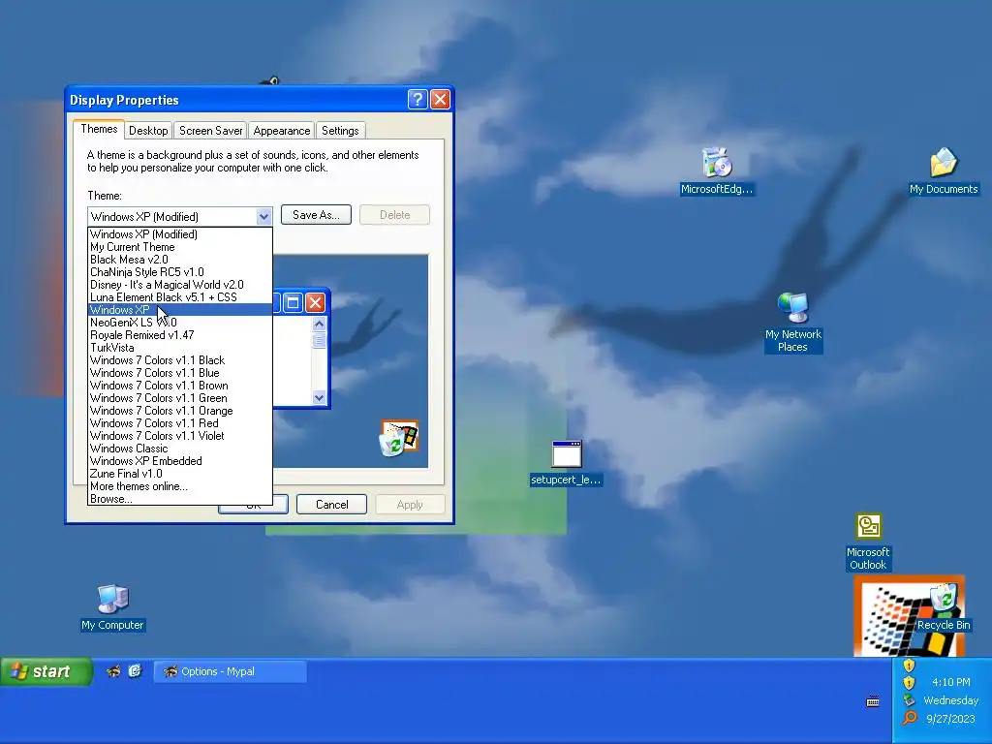The height and width of the screenshot is (744, 992).
Task: Select Windows 7 Colors v1.1 Green
Action: [179, 398]
